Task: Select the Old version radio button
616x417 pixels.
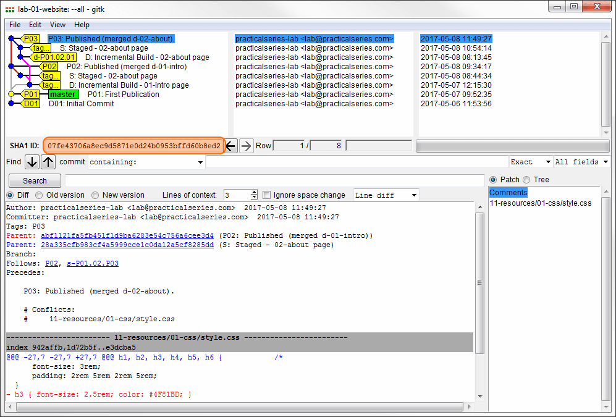Action: coord(39,195)
